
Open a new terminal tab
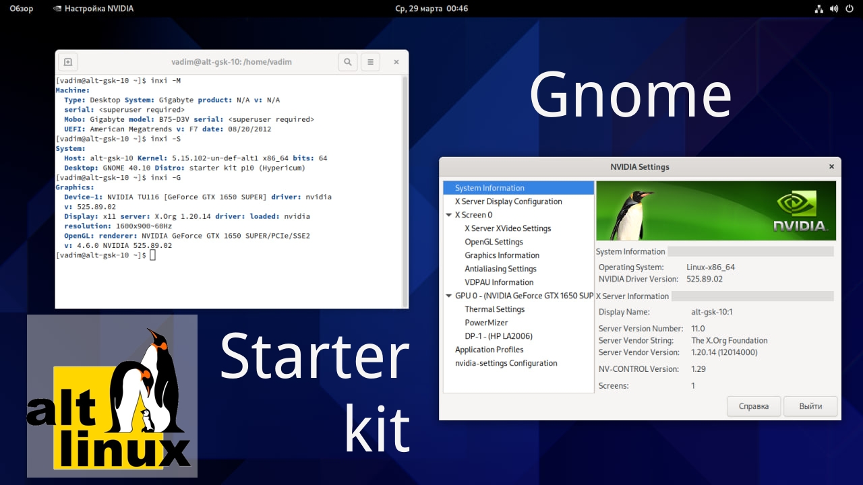(68, 62)
